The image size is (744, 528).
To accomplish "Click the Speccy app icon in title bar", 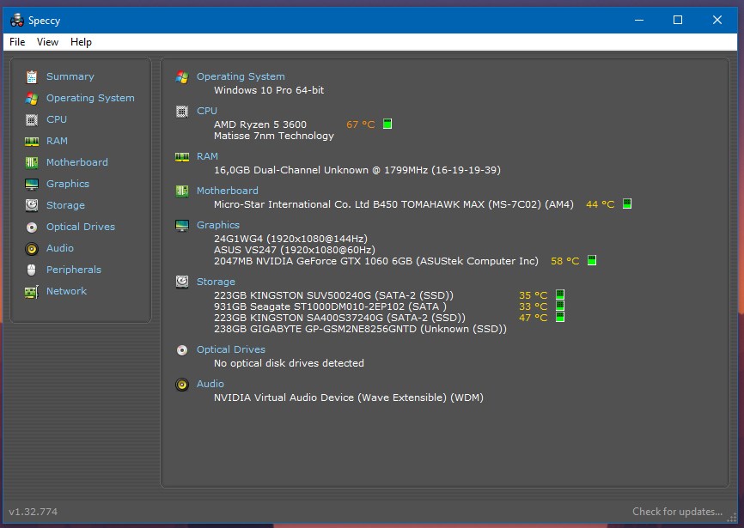I will (17, 20).
